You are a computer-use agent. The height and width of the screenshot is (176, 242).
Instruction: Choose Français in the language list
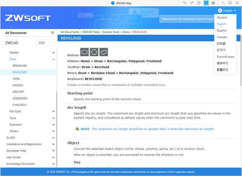tap(222, 37)
